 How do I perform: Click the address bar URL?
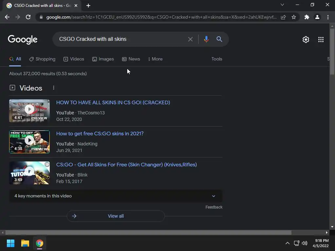(161, 17)
